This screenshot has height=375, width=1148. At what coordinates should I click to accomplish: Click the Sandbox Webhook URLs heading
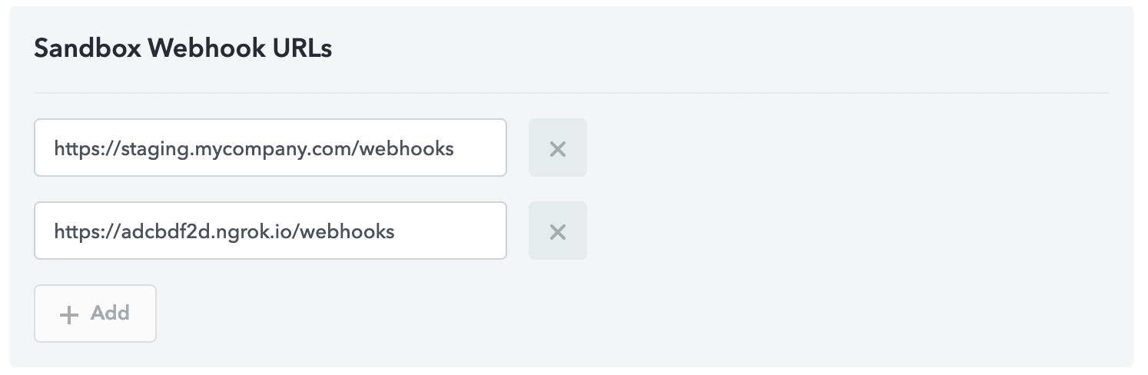click(x=183, y=49)
